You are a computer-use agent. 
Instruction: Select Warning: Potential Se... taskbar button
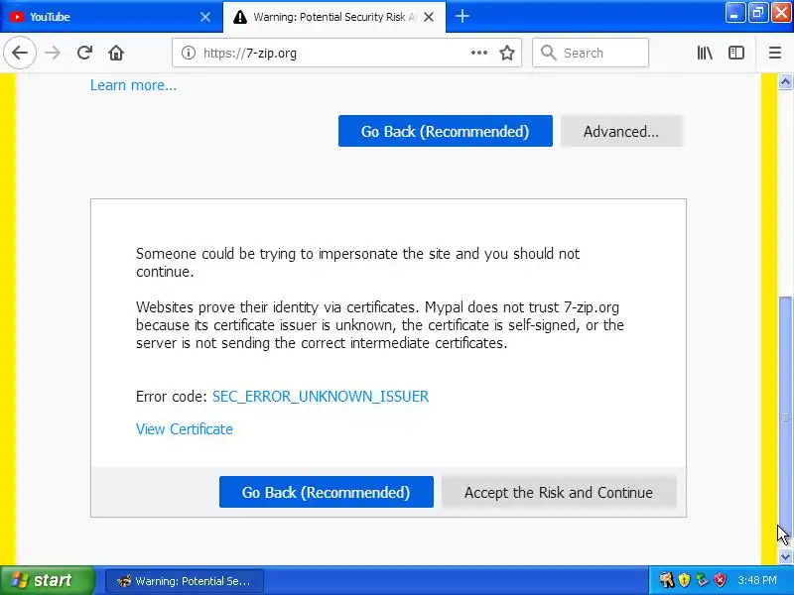coord(185,581)
